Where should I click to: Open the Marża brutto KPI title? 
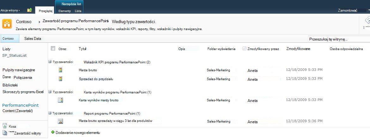(x=88, y=70)
